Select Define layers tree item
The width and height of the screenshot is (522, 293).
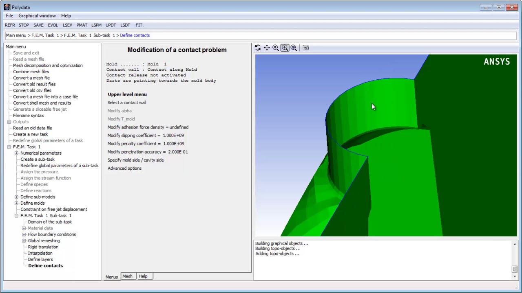[40, 260]
